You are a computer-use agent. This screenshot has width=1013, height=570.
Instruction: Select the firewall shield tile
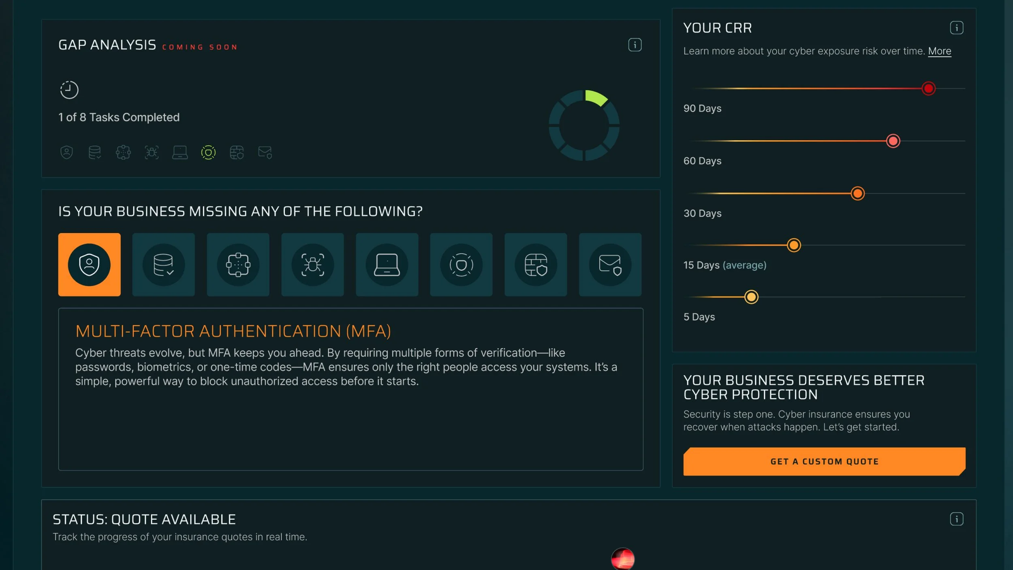click(x=536, y=264)
